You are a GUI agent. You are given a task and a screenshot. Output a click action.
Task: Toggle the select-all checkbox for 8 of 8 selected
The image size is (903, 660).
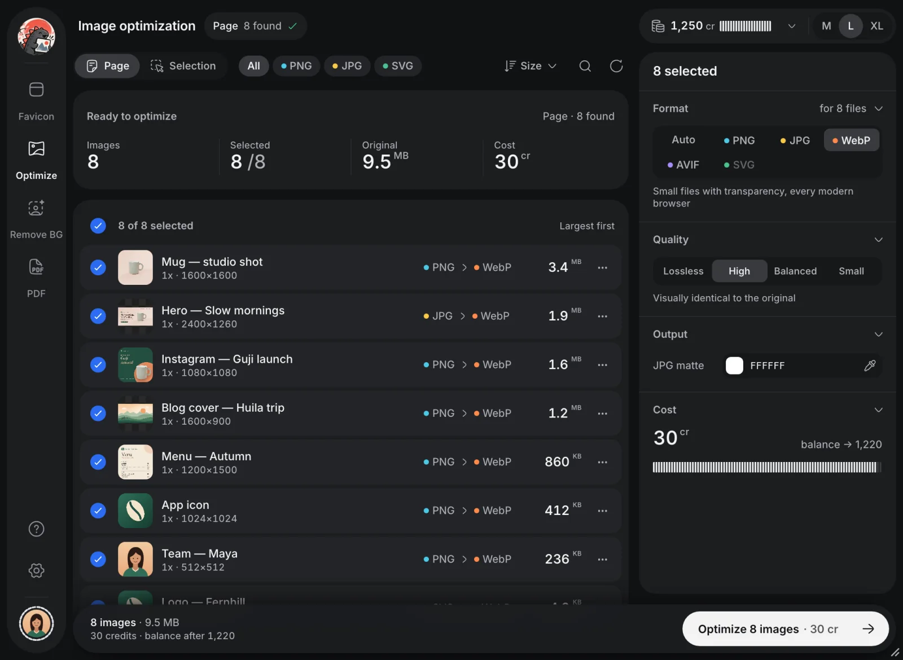point(98,226)
